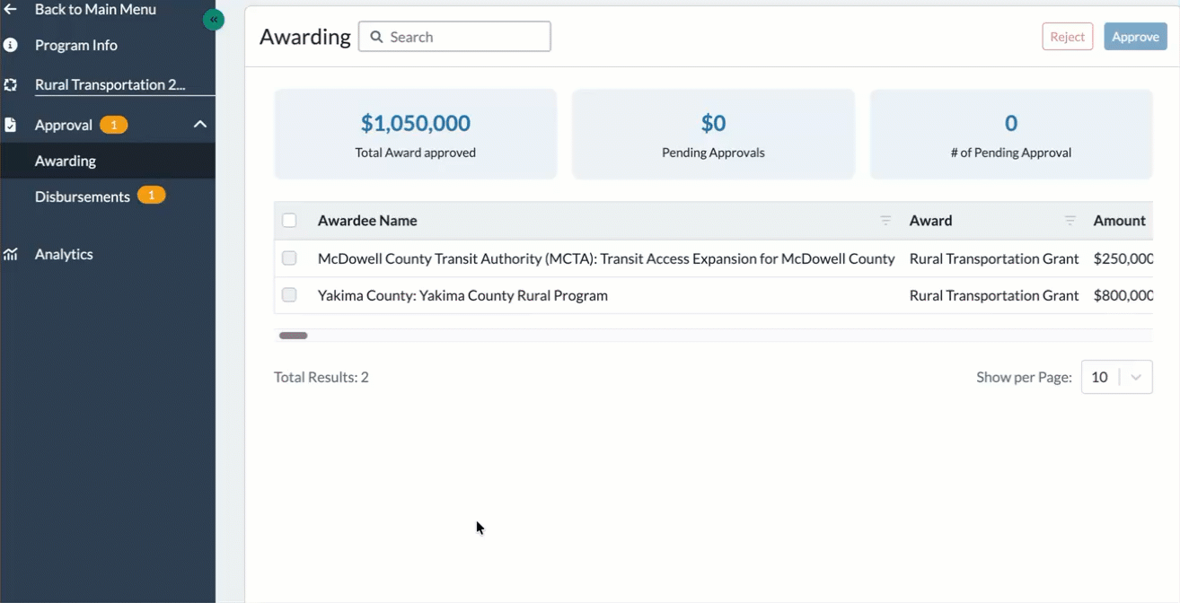This screenshot has width=1180, height=603.
Task: Click the orange badge next to Approval
Action: point(114,125)
